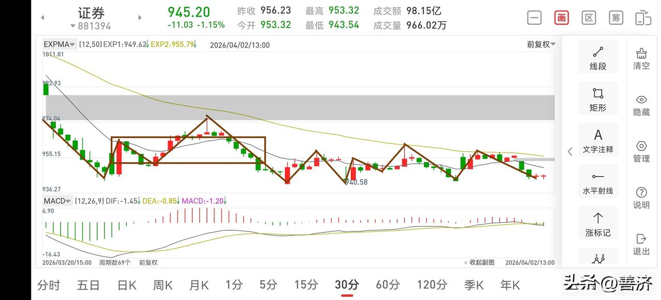
Task: Switch to 日K tab
Action: pyautogui.click(x=127, y=285)
